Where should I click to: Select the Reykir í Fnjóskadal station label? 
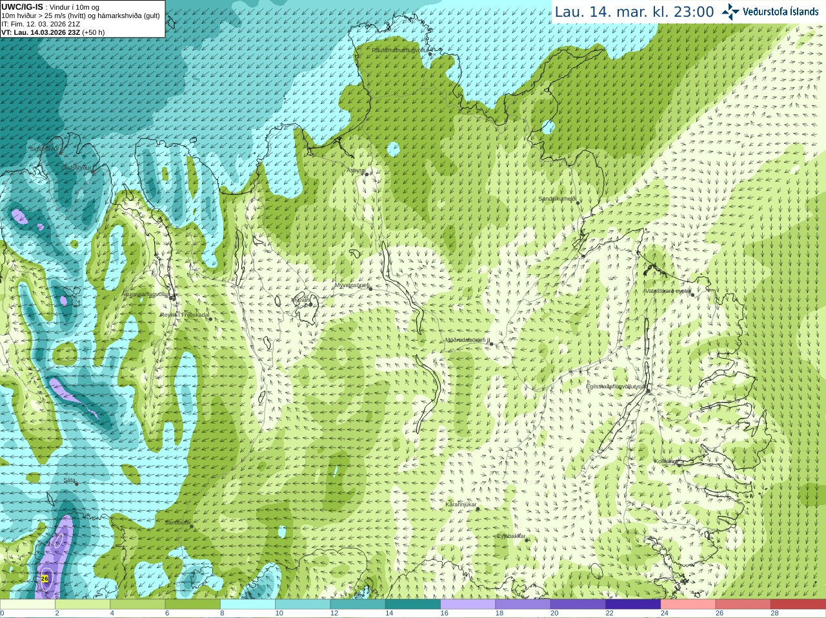[x=185, y=315]
